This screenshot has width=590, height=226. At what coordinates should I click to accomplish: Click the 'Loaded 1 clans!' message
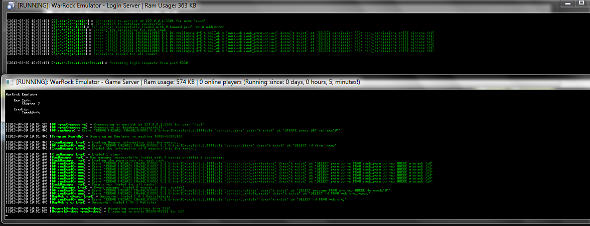(106, 154)
